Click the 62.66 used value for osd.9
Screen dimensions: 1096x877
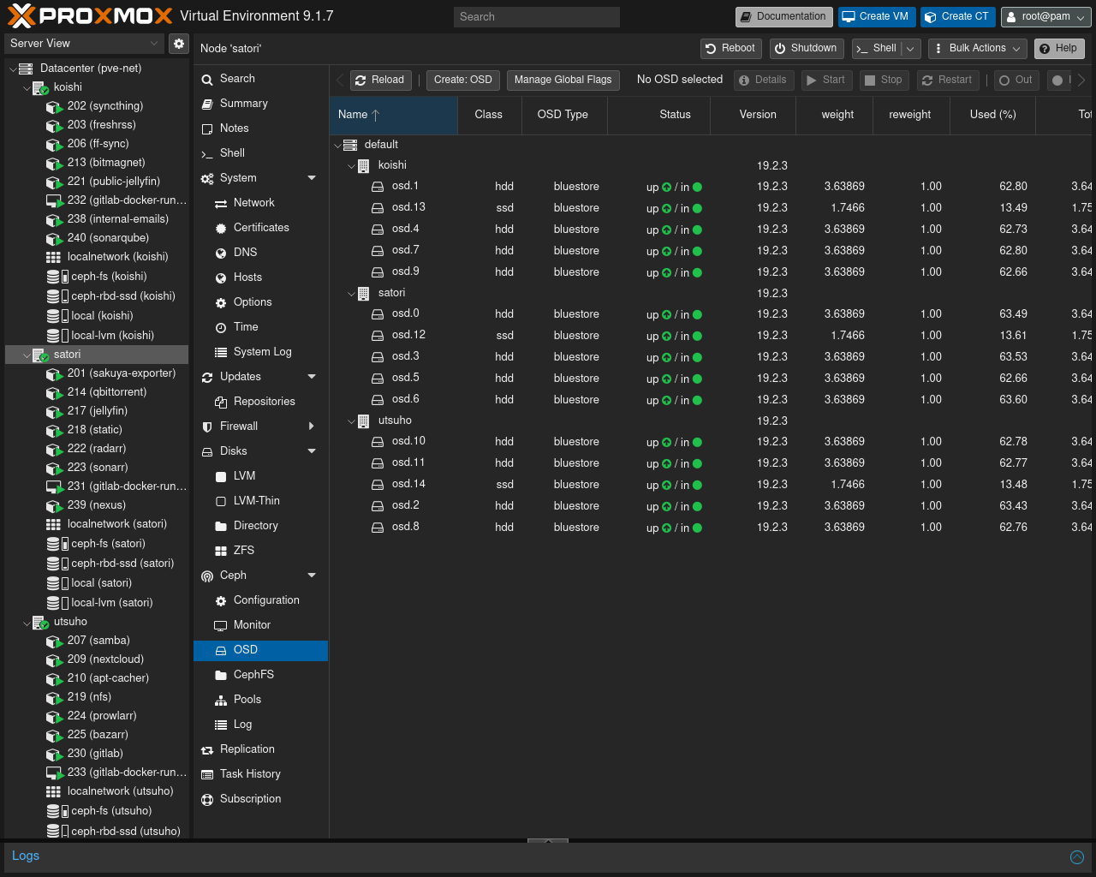[x=1013, y=272]
